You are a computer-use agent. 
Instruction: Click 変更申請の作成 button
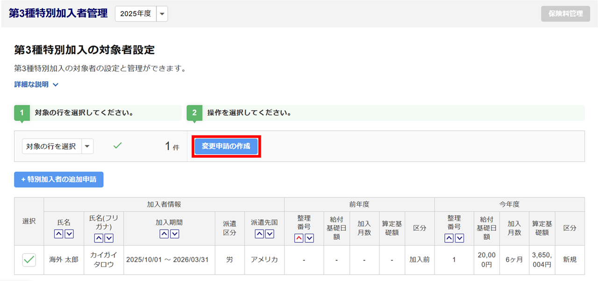click(x=226, y=146)
